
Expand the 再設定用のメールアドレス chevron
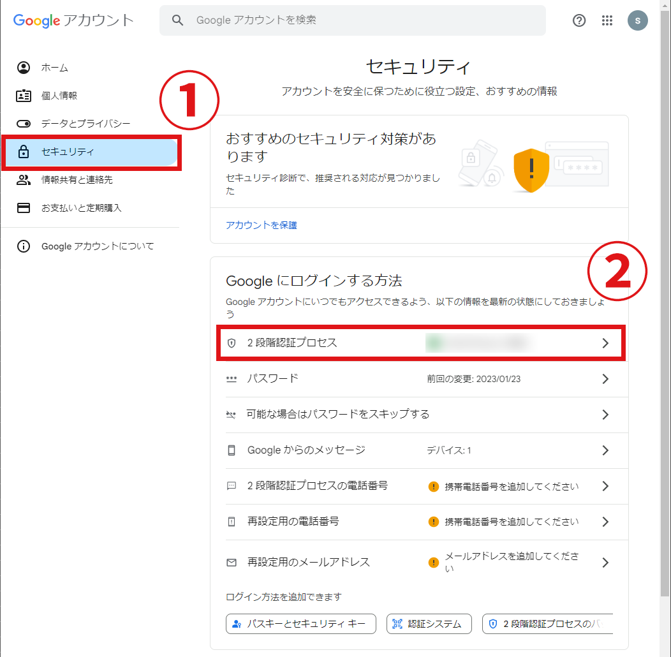click(x=605, y=563)
